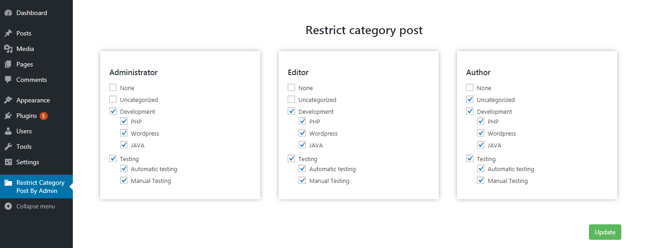Viewport: 655px width, 248px height.
Task: Click the Appearance paintbrush icon
Action: click(x=8, y=100)
